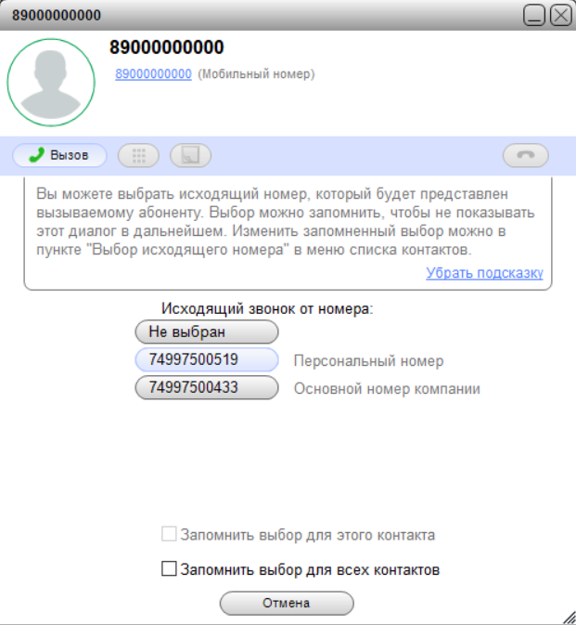Choose the Не выбран outgoing number option
The image size is (576, 625).
click(207, 332)
